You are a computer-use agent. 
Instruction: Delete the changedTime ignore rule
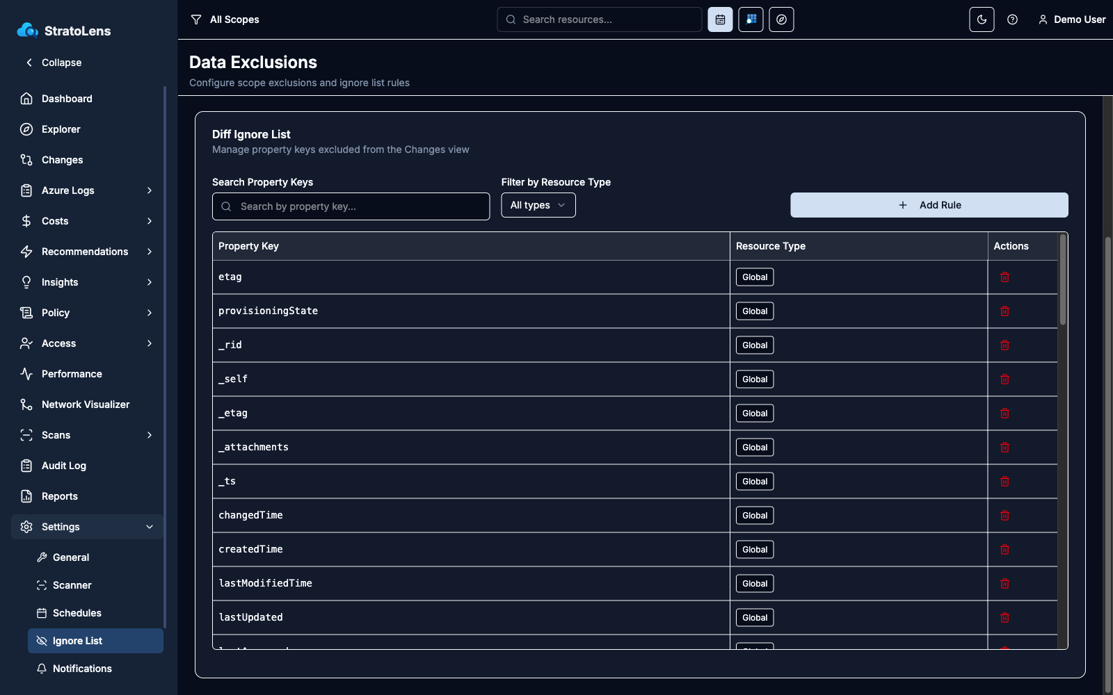pos(1004,516)
